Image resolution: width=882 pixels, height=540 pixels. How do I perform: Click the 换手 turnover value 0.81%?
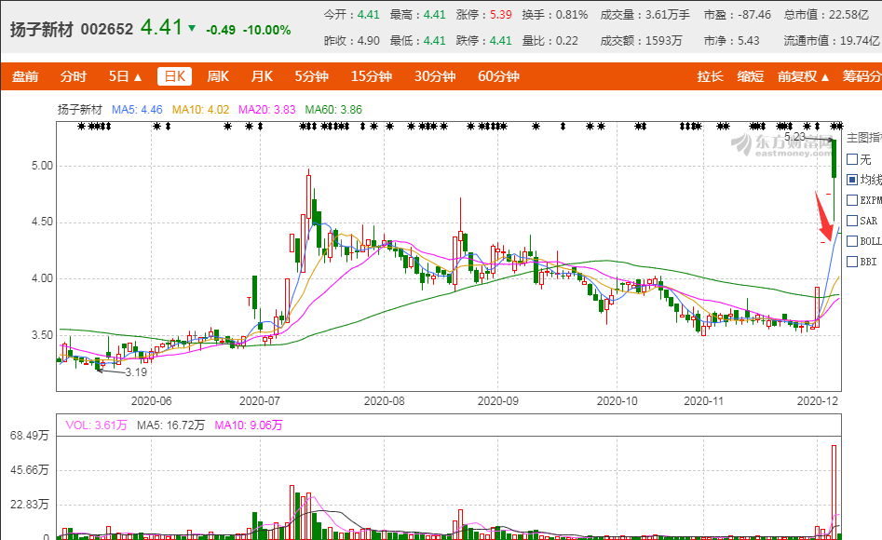(x=572, y=15)
